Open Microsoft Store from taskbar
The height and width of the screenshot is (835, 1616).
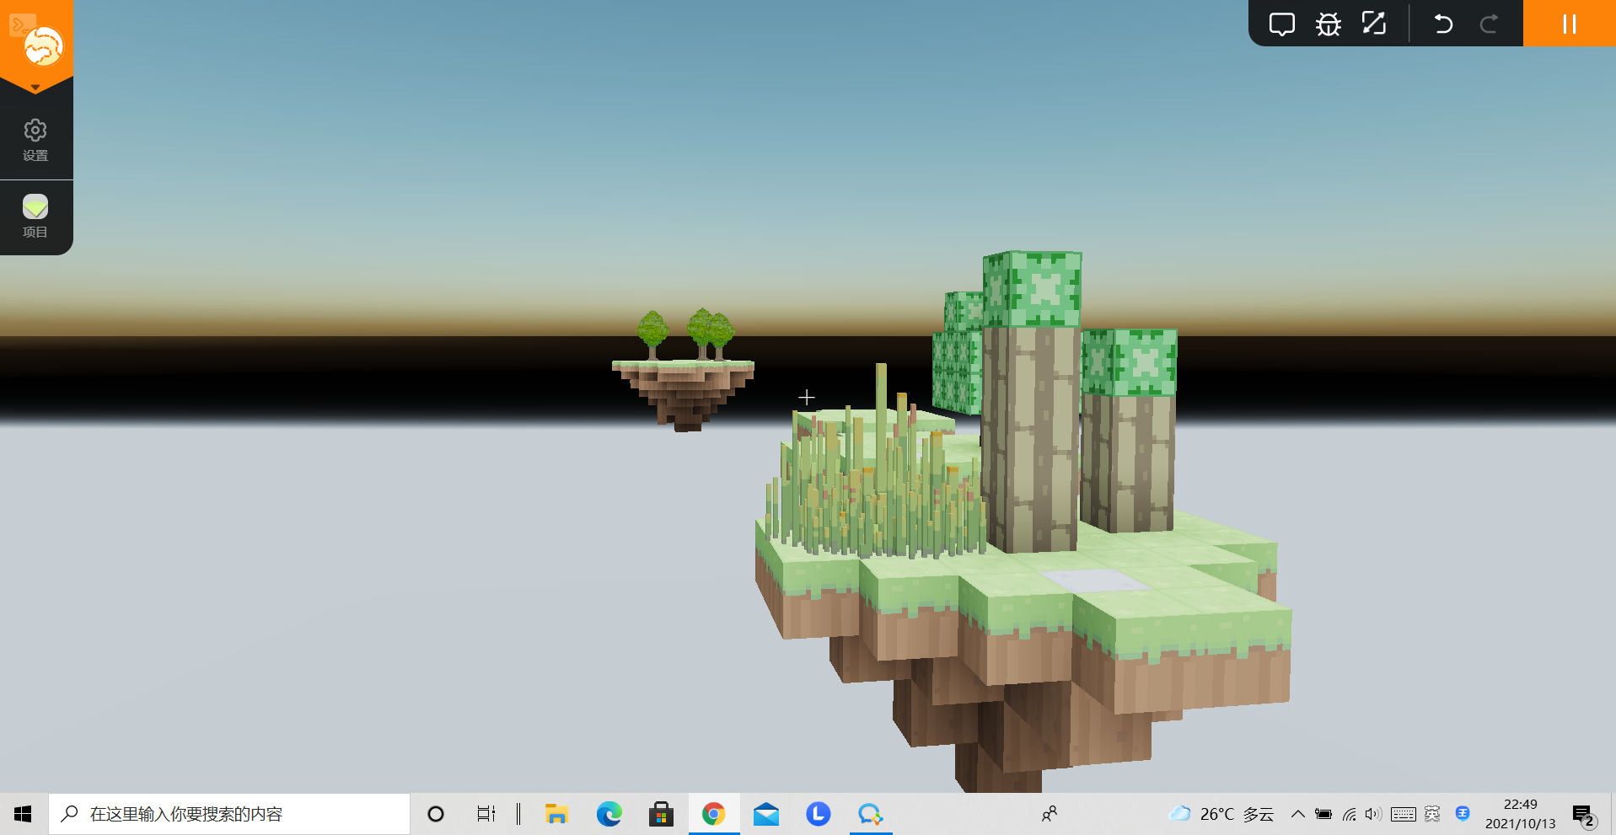661,814
